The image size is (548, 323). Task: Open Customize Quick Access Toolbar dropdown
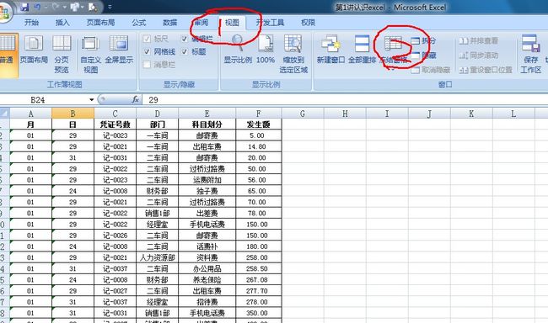point(110,7)
